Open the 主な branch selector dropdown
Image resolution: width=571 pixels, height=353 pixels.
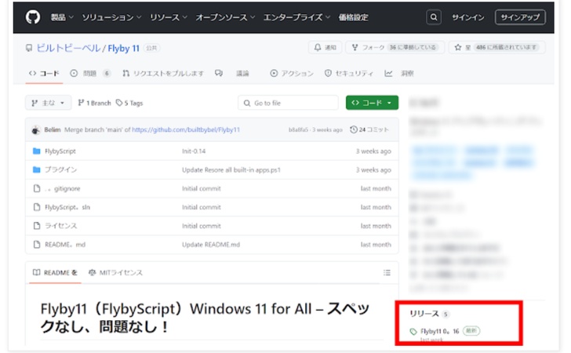pyautogui.click(x=48, y=103)
